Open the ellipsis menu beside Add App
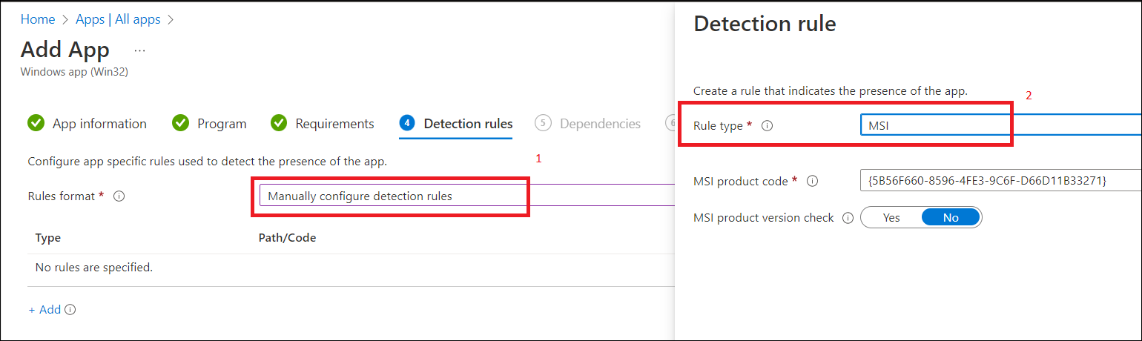Screen dimensions: 1142x341 tap(140, 50)
